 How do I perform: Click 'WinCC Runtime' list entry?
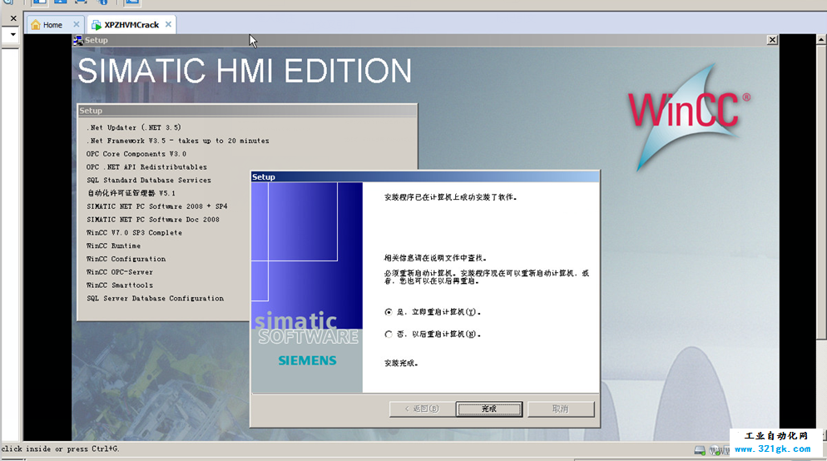click(113, 245)
